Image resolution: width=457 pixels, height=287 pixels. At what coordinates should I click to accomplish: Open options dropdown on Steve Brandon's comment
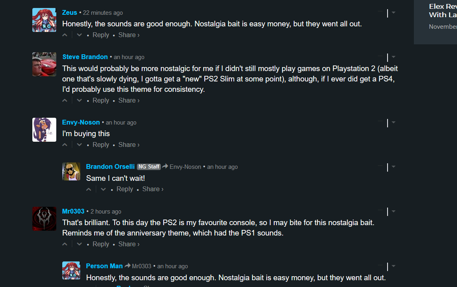tap(394, 57)
